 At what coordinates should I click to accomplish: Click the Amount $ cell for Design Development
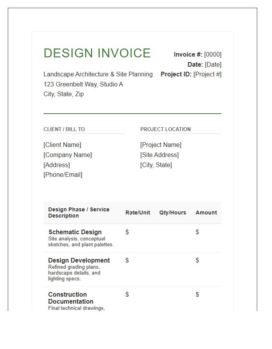pos(197,261)
